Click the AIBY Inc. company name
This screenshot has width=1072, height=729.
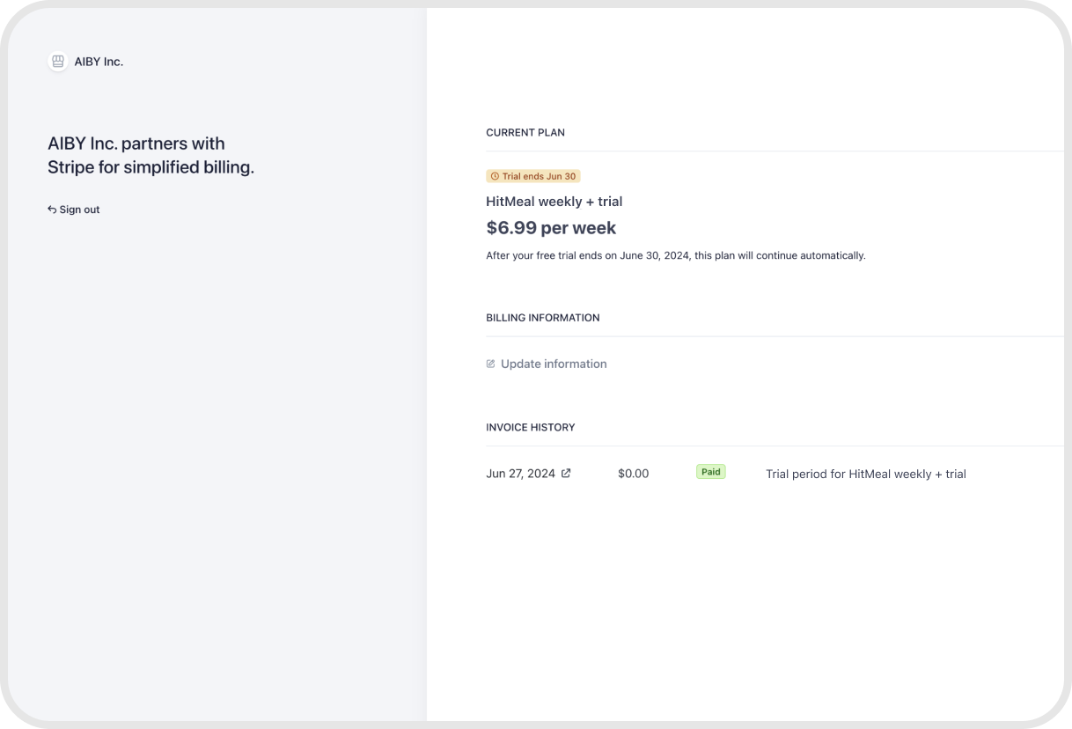tap(99, 62)
